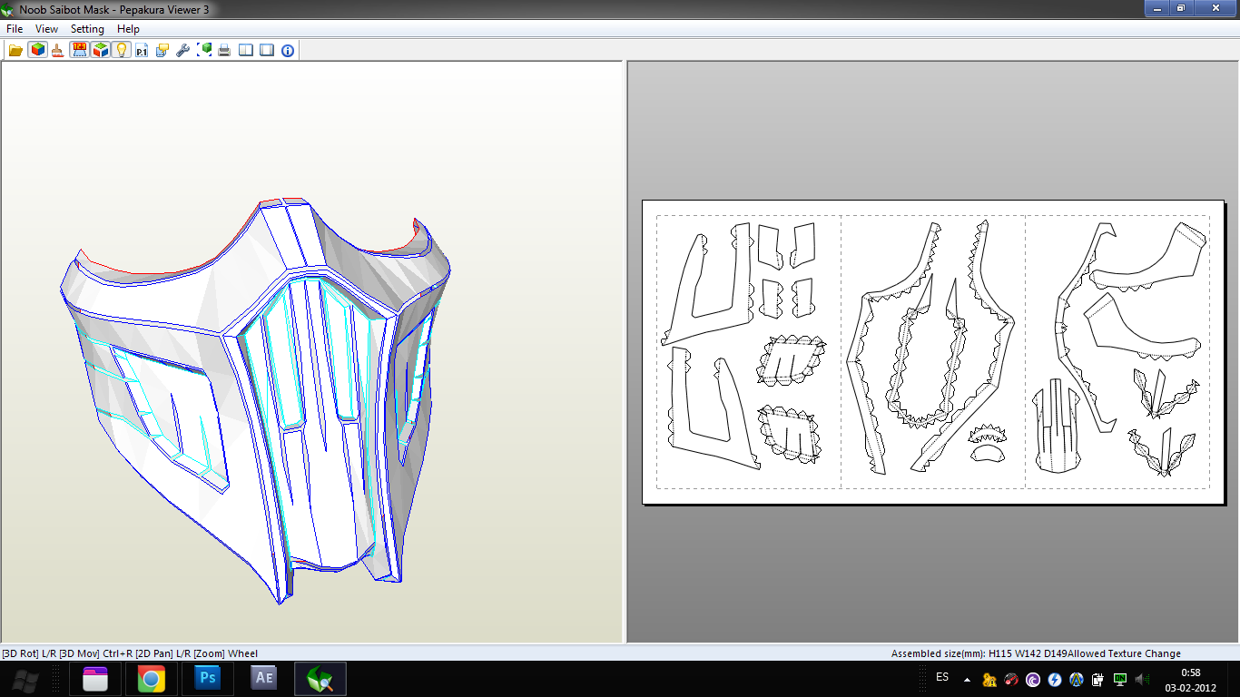
Task: Click the 3D Rot controls hint text
Action: 130,653
